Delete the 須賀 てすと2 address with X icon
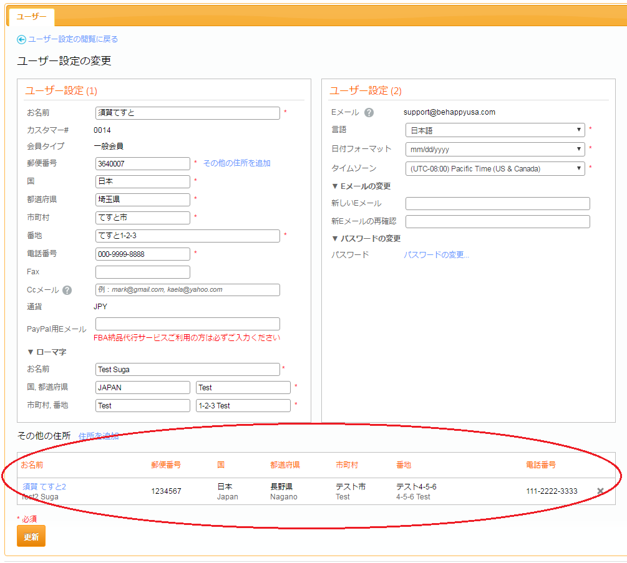 (600, 491)
